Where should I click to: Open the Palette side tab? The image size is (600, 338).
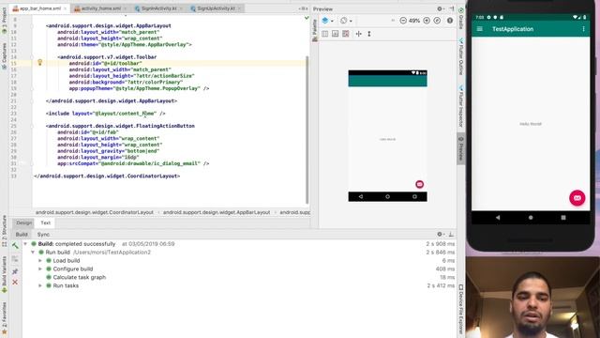[x=315, y=31]
